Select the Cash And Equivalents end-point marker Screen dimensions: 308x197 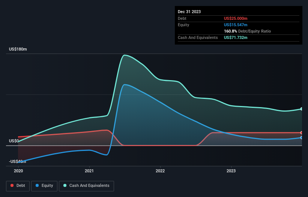[x=302, y=109]
